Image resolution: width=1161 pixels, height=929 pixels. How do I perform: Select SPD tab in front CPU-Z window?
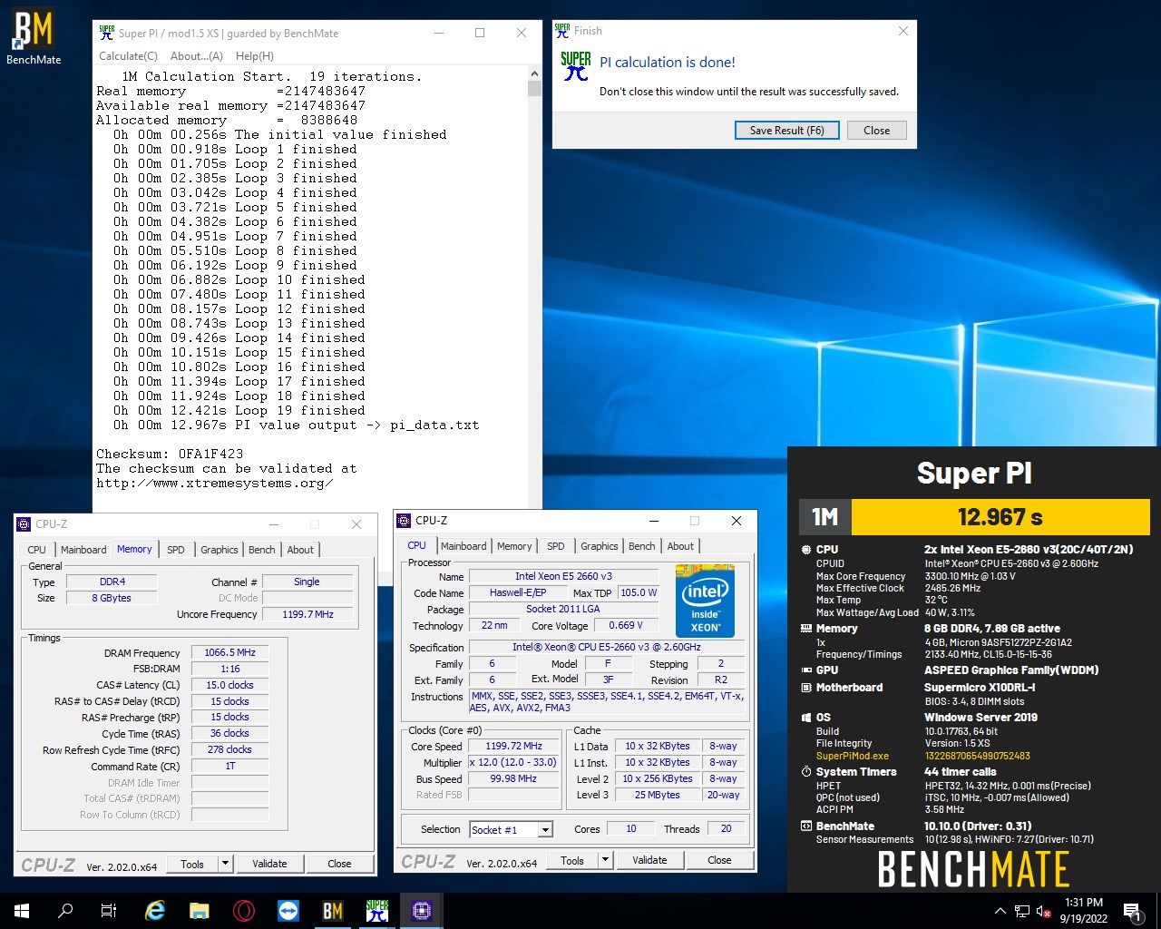tap(556, 546)
